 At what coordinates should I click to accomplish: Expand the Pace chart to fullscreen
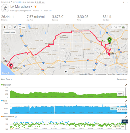pyautogui.click(x=126, y=101)
